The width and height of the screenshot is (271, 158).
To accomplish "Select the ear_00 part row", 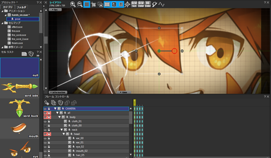I will (x=86, y=138).
